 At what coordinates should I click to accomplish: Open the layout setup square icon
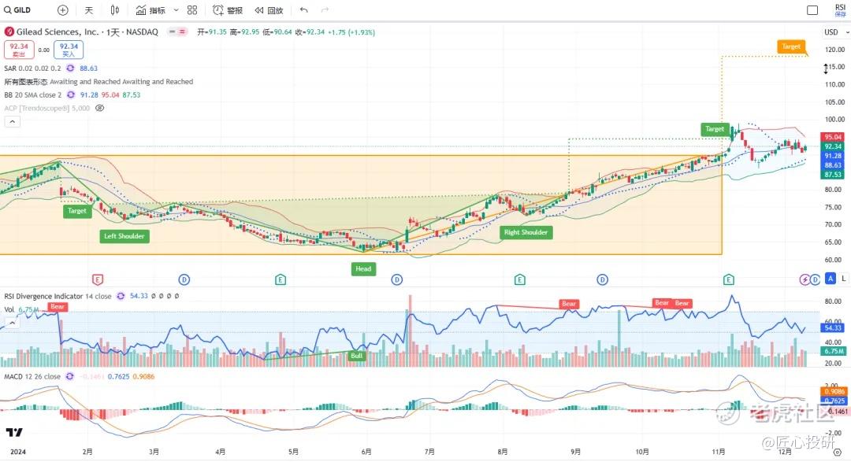click(x=812, y=10)
